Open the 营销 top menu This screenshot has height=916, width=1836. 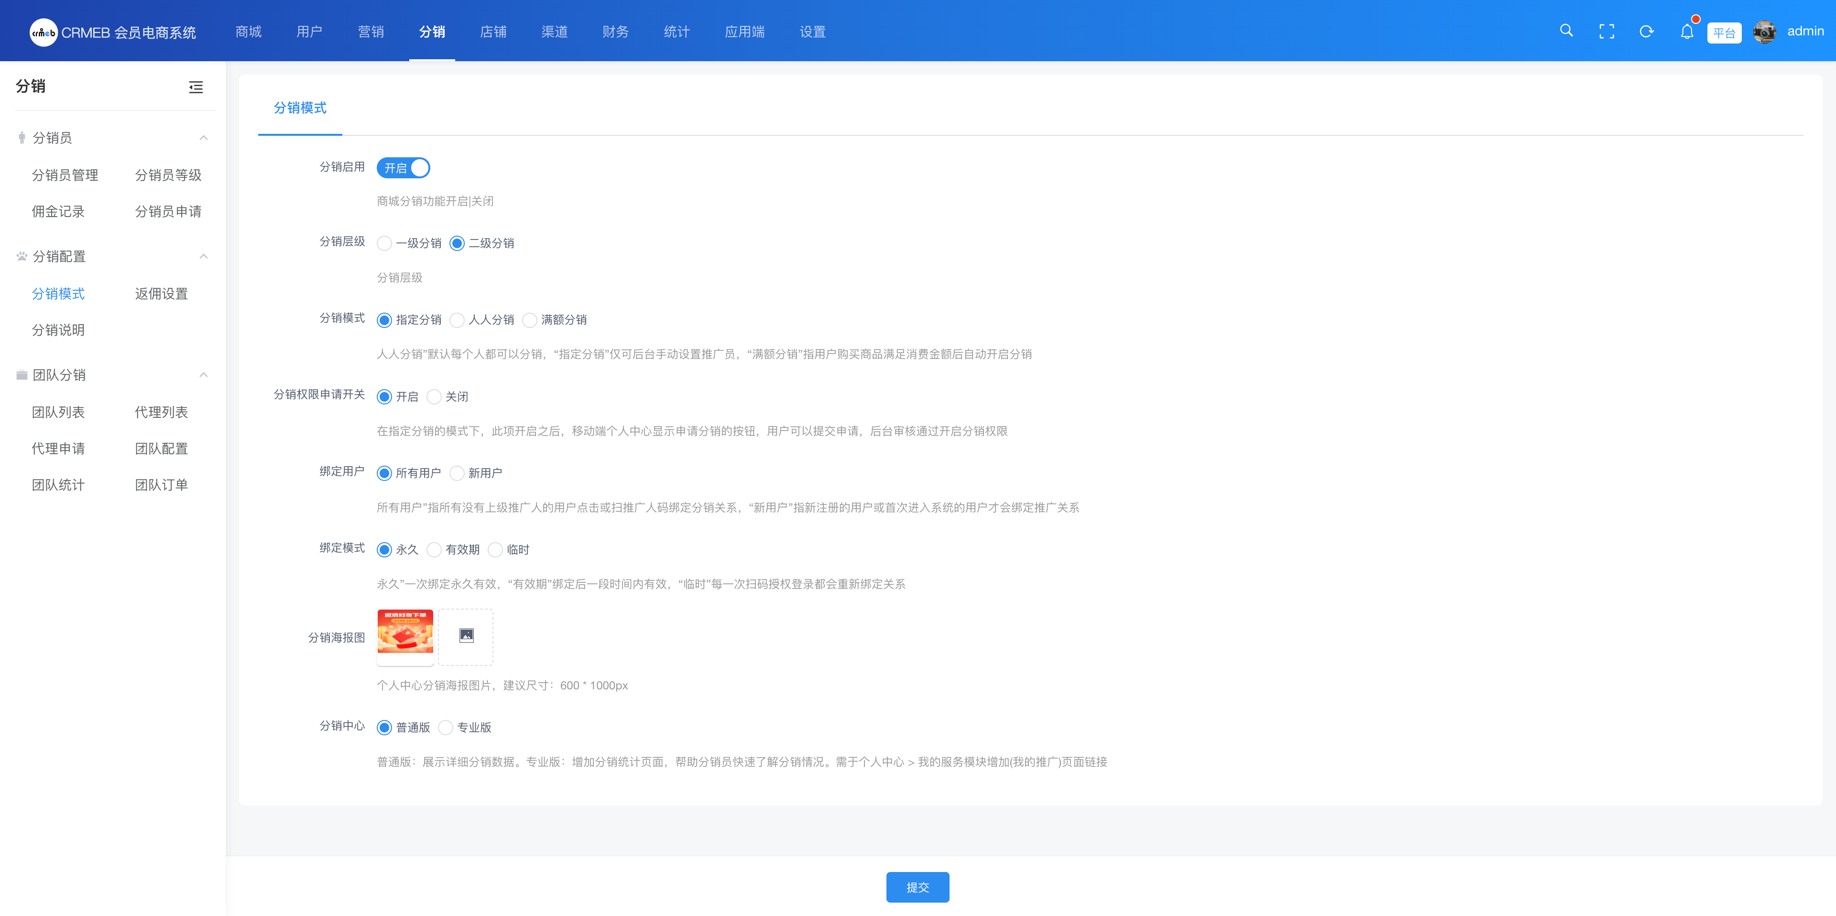tap(371, 32)
